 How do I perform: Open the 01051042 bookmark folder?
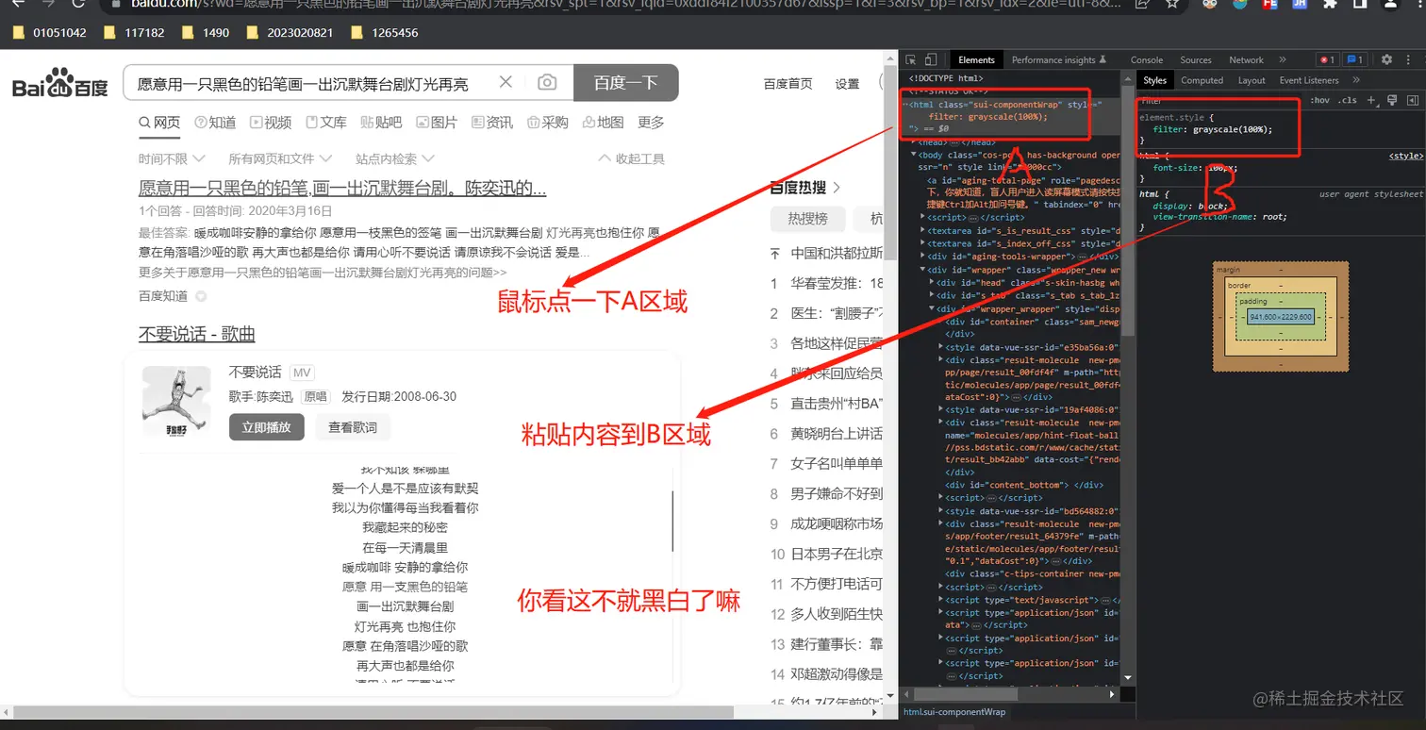pos(50,32)
